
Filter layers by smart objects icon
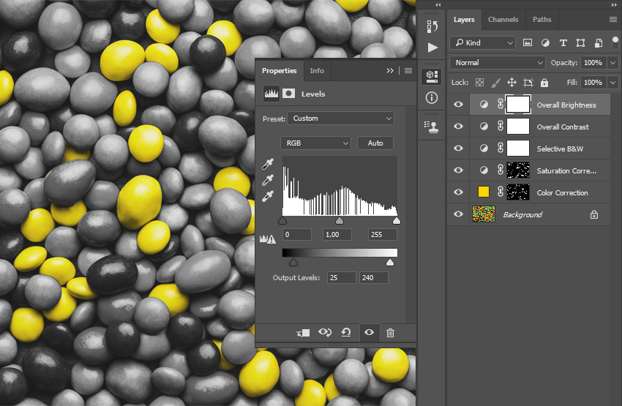[598, 43]
